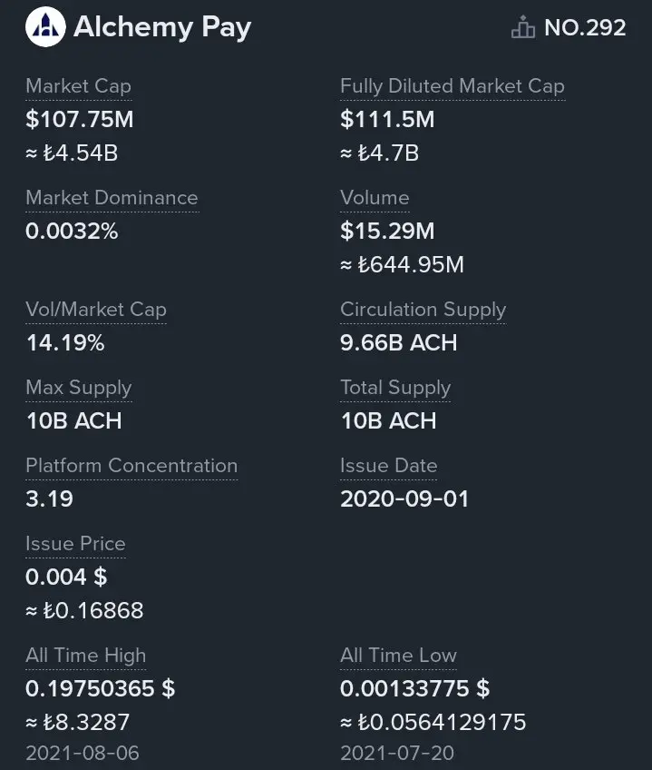The height and width of the screenshot is (770, 652).
Task: Click the All Time High label
Action: (86, 656)
